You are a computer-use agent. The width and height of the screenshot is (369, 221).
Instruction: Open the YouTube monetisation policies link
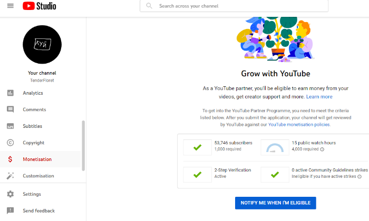pos(299,125)
